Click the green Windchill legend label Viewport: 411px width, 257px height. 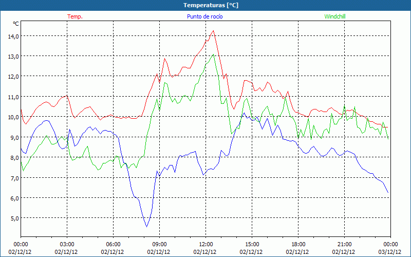334,16
